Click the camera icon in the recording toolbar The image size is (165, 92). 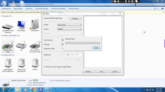pos(115,1)
